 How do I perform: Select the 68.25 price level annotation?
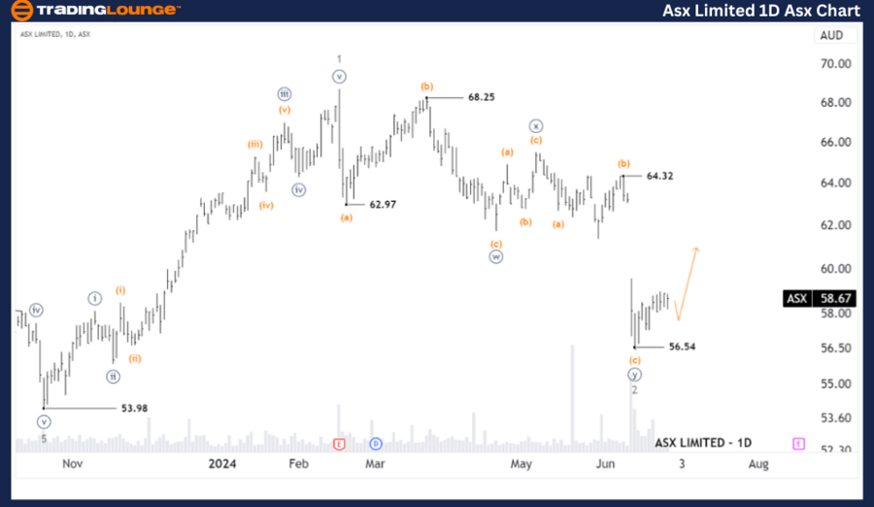click(482, 97)
